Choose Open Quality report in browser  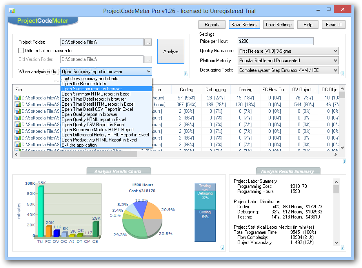pyautogui.click(x=106, y=114)
